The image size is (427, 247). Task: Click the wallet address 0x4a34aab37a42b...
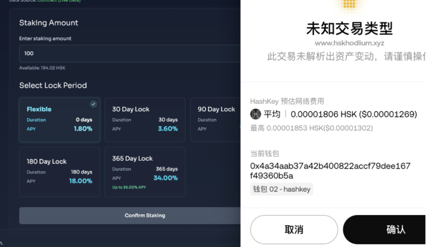coord(330,171)
